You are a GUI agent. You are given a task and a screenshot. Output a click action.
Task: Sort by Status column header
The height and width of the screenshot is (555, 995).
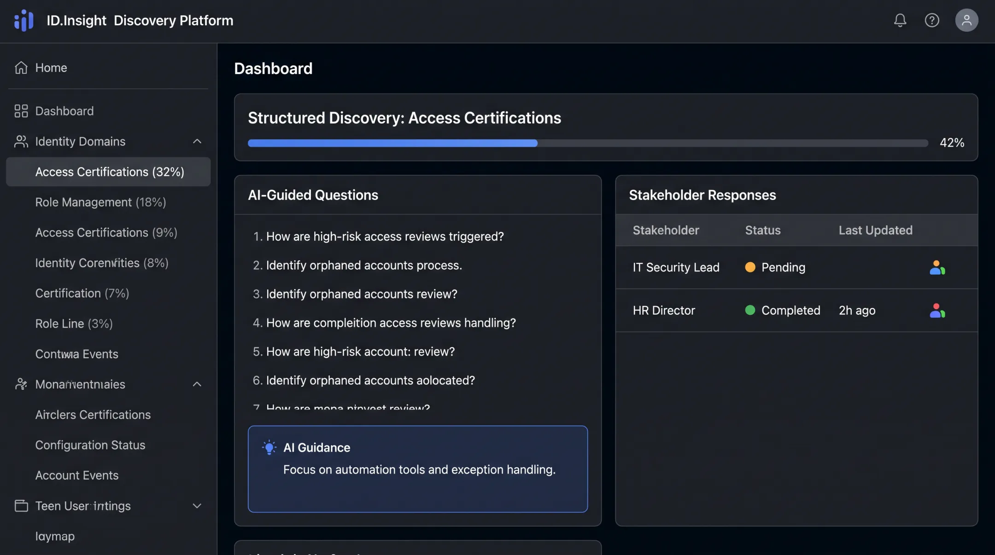pyautogui.click(x=763, y=230)
